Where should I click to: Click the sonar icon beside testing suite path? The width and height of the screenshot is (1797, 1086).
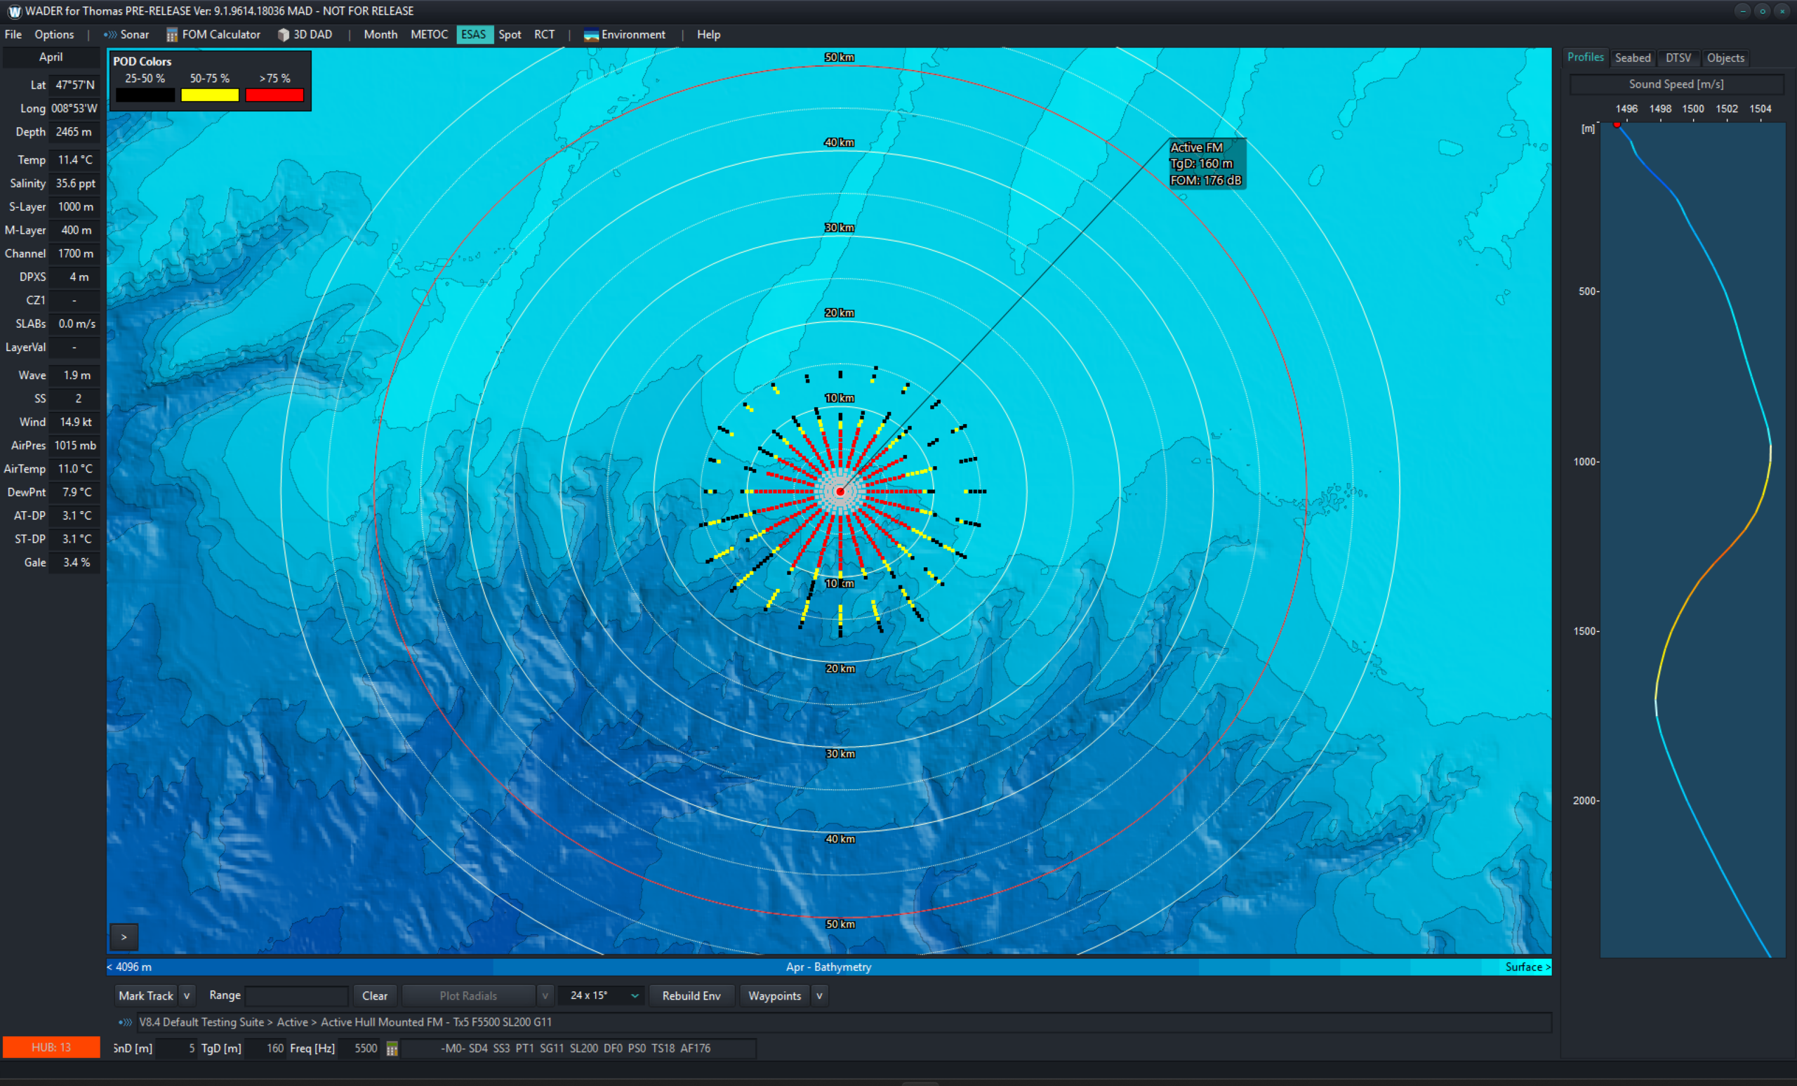(x=126, y=1023)
